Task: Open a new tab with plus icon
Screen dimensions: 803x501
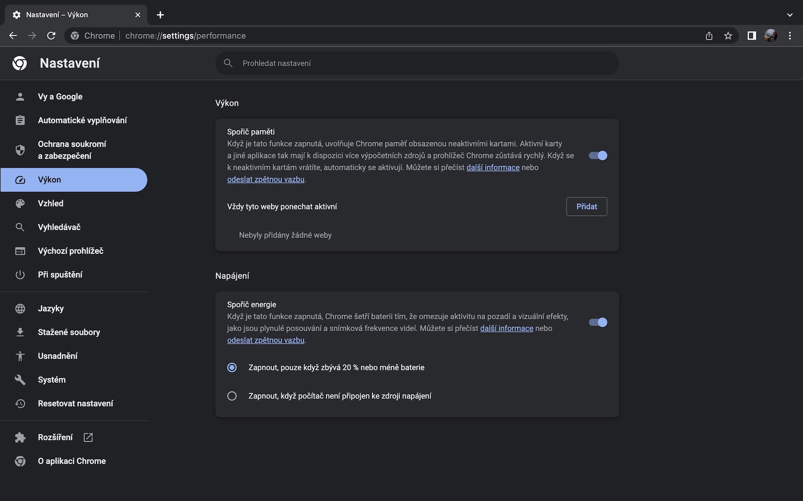Action: (160, 15)
